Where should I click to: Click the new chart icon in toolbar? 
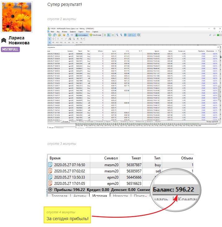pos(49,35)
